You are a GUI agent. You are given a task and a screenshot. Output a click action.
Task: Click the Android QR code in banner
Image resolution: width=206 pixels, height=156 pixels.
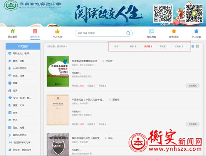[194, 13]
